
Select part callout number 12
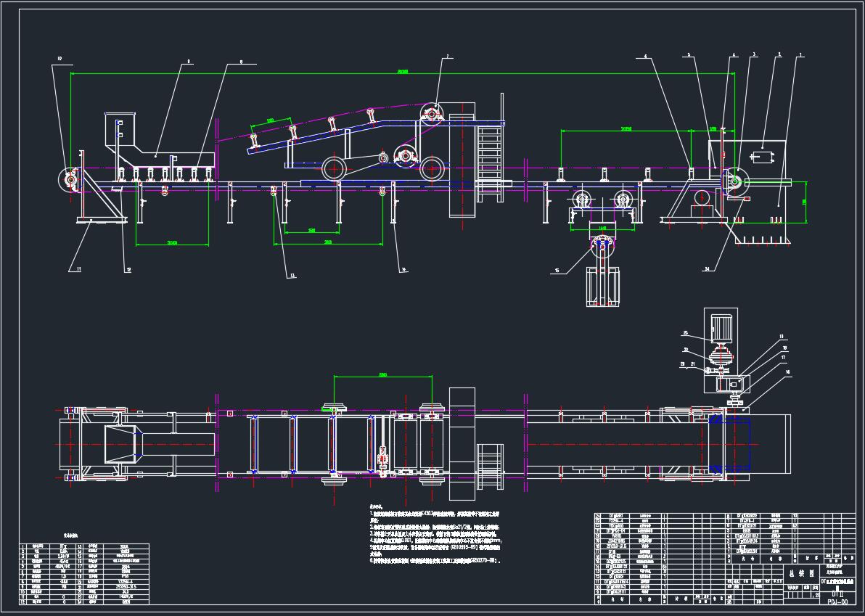click(x=128, y=268)
